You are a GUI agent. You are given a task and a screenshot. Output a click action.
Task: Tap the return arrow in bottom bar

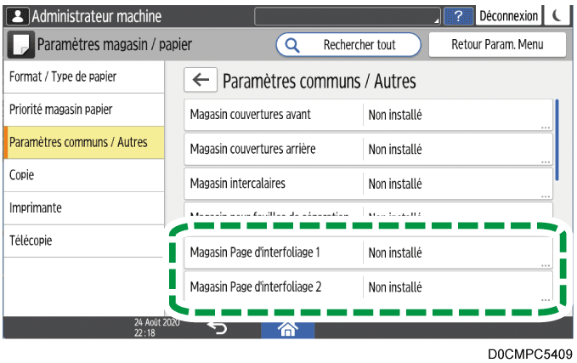coord(217,328)
